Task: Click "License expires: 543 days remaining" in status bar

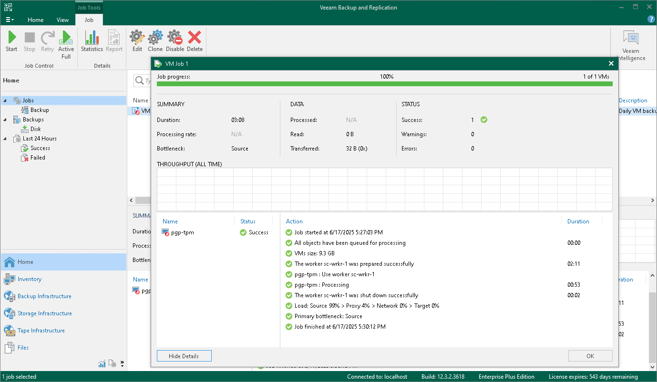Action: pos(593,377)
